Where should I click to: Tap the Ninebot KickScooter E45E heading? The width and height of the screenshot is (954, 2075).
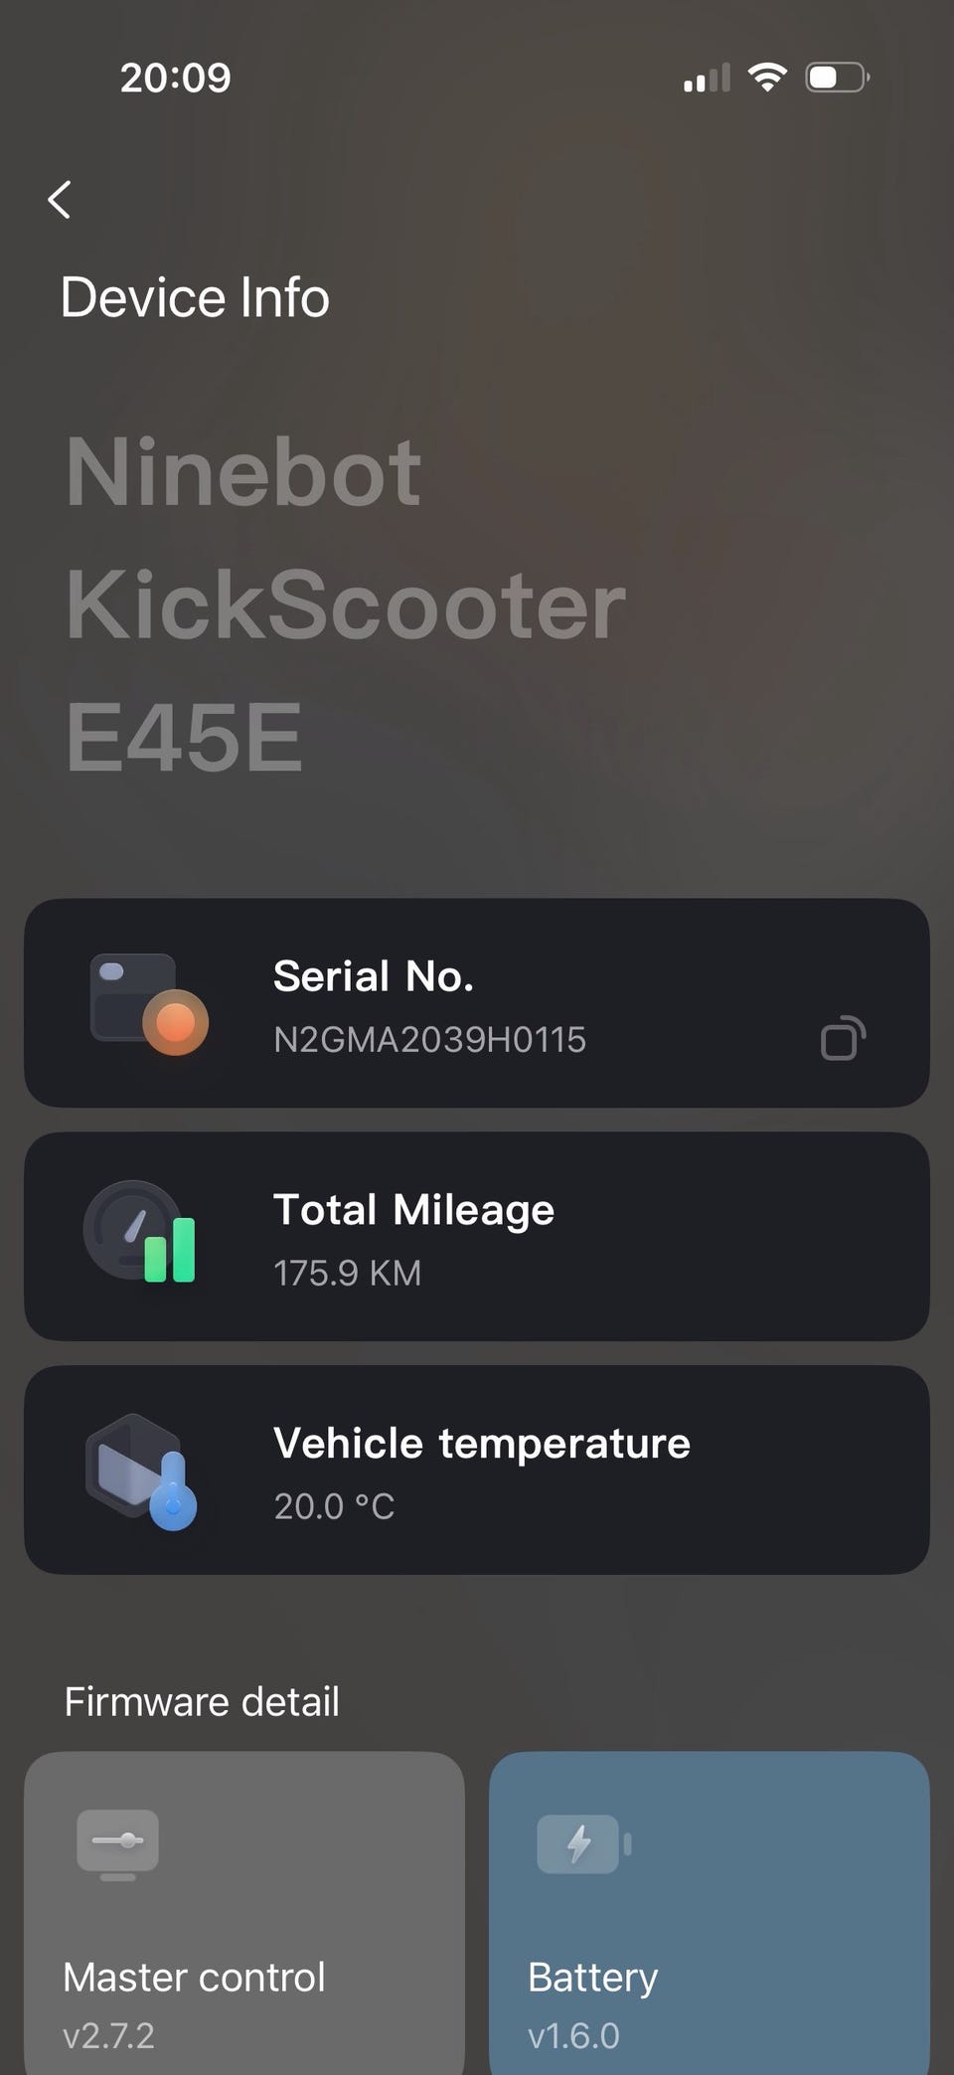coord(346,605)
